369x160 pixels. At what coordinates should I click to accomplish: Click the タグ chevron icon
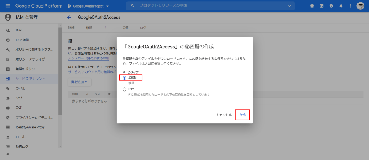coord(8,98)
